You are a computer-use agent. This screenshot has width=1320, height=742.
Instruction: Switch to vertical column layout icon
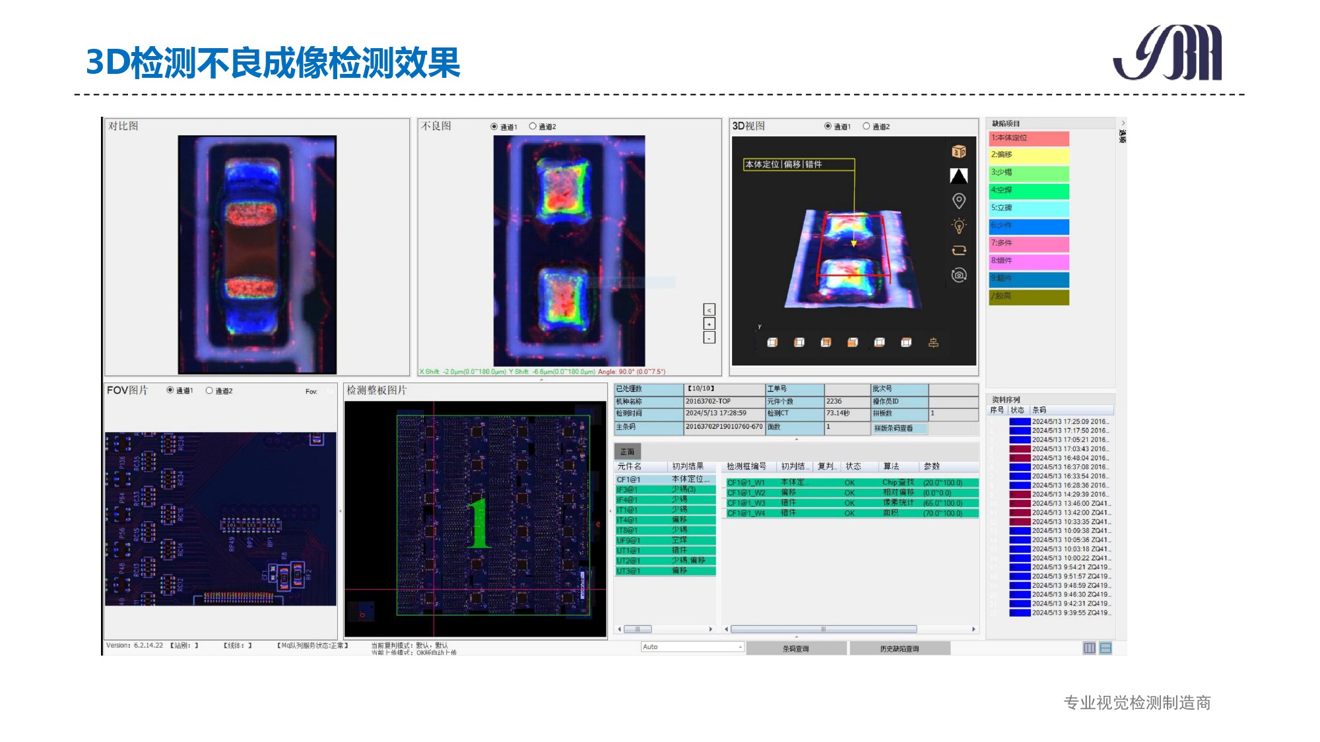pyautogui.click(x=1089, y=648)
